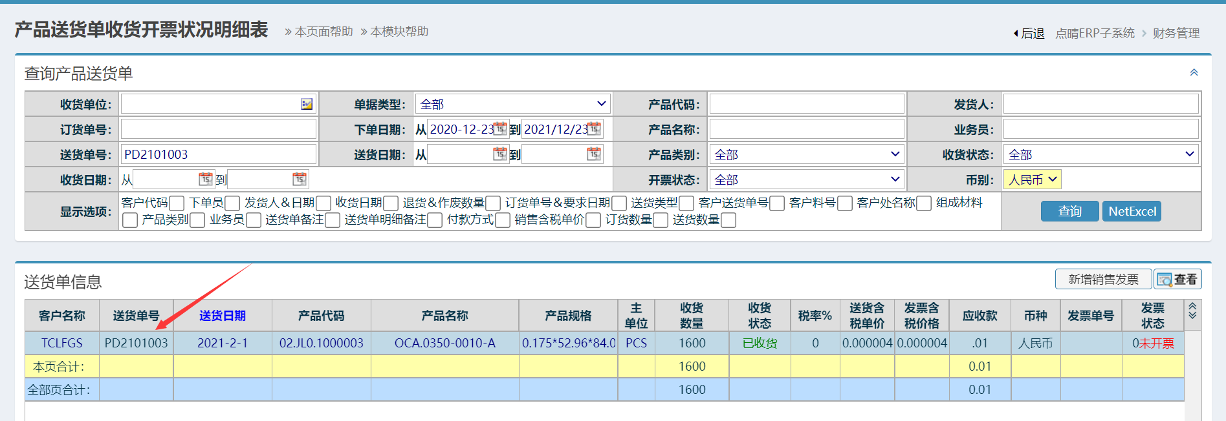Image resolution: width=1226 pixels, height=421 pixels.
Task: Check the 下单员 display option checkbox
Action: [x=232, y=203]
